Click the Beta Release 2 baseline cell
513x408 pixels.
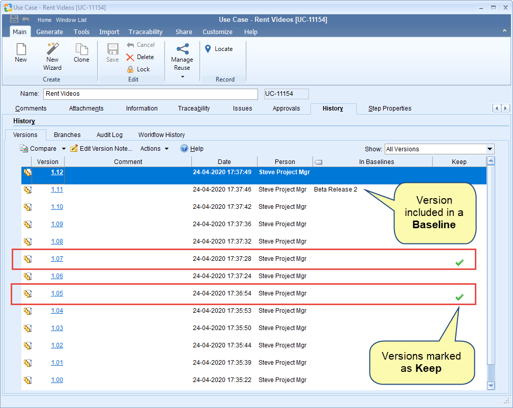click(x=336, y=189)
